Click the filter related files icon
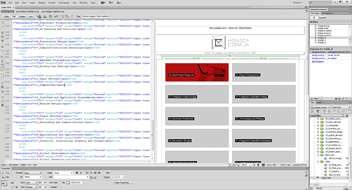Viewport: 352px width, 190px height. tap(306, 11)
